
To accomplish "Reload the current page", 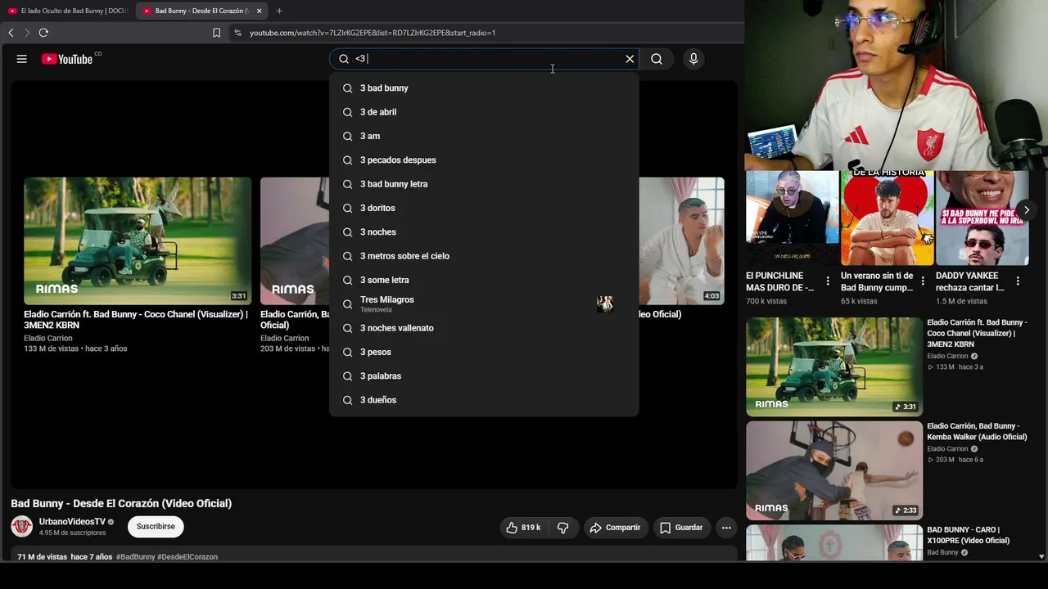I will (x=43, y=33).
